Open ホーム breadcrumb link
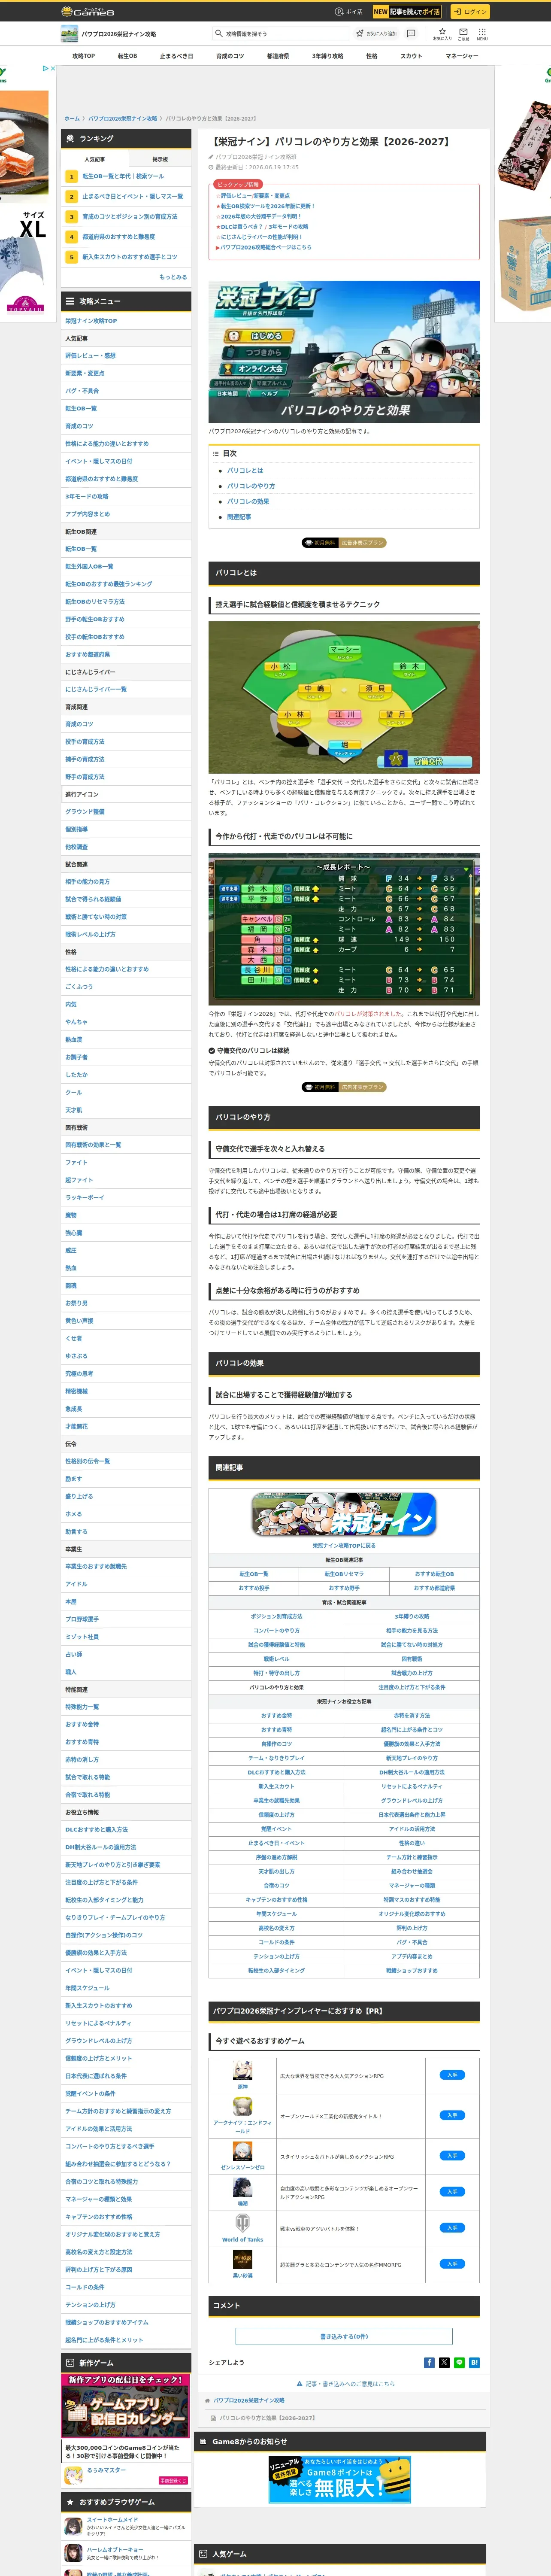This screenshot has width=551, height=2576. [x=72, y=119]
